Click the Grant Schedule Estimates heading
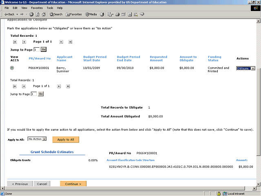The height and width of the screenshot is (196, 261). pos(52,152)
